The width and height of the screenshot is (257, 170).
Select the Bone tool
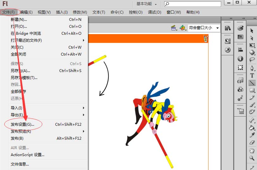coord(252,120)
